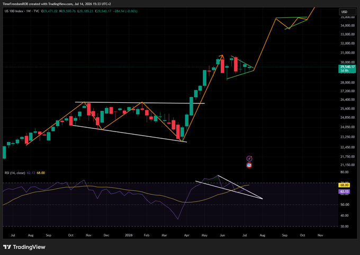Click the 33,000.00 price axis label
The height and width of the screenshot is (255, 360).
click(347, 34)
